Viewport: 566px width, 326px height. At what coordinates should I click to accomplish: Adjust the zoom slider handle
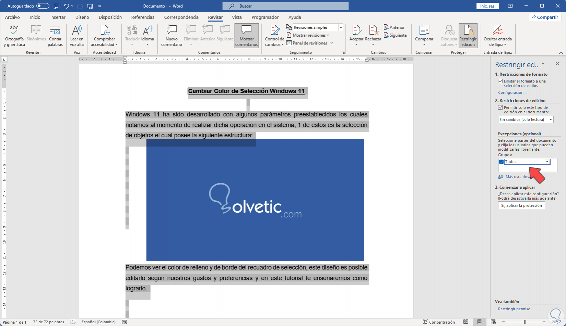pos(524,322)
